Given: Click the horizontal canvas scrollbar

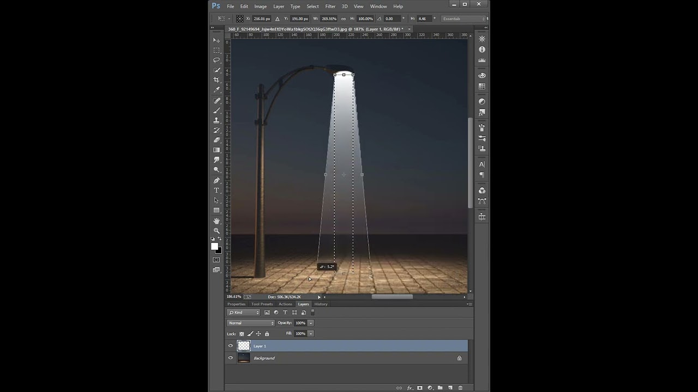Looking at the screenshot, I should tap(392, 297).
